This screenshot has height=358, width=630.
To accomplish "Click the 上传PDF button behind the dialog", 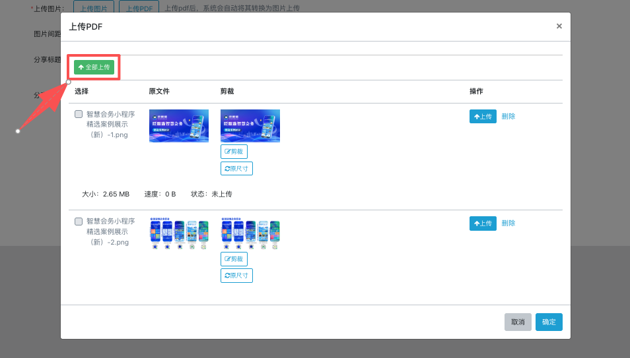I will pyautogui.click(x=139, y=8).
